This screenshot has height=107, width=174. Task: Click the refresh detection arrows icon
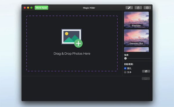[x=146, y=71]
